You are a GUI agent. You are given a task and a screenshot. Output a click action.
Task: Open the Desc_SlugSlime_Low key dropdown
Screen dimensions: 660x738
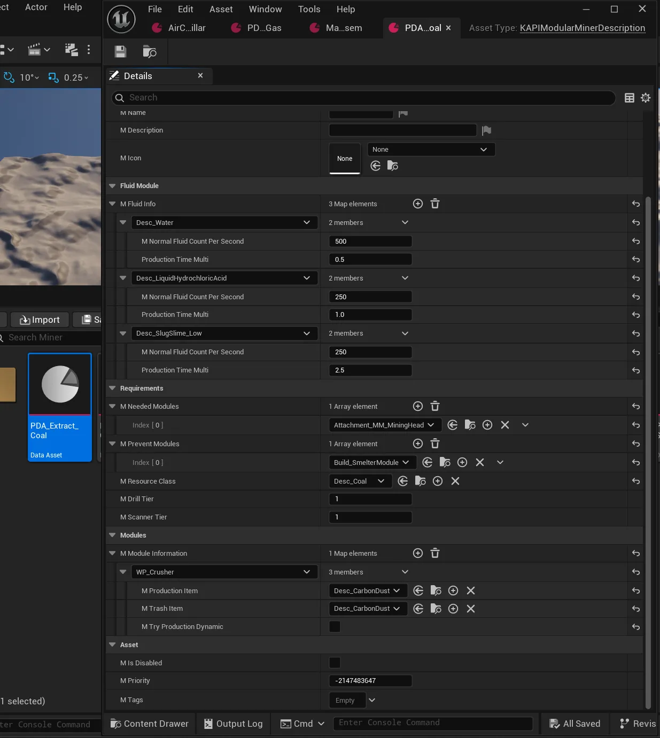pyautogui.click(x=224, y=333)
